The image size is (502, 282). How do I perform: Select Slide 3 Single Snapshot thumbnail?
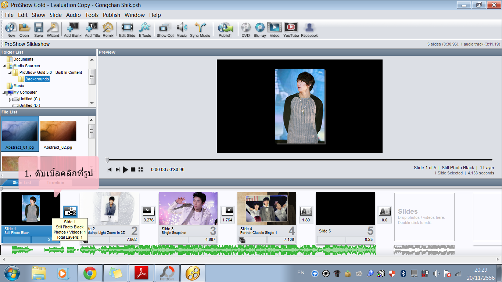click(188, 209)
